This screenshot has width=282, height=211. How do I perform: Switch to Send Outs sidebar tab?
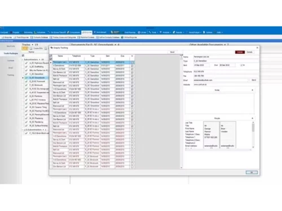11,46
